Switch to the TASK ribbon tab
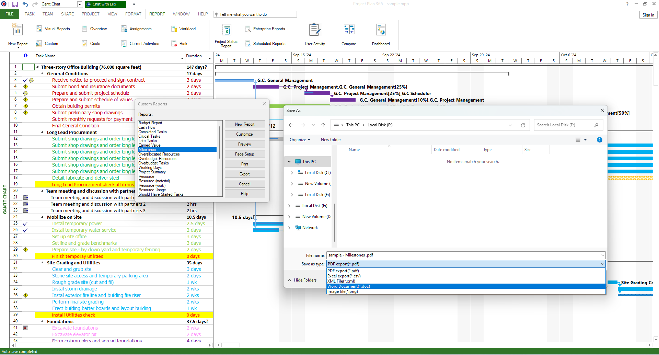Viewport: 659px width, 355px height. coord(30,14)
